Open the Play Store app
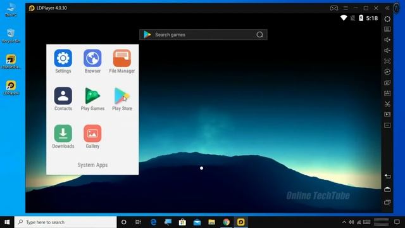The image size is (405, 228). point(122,96)
